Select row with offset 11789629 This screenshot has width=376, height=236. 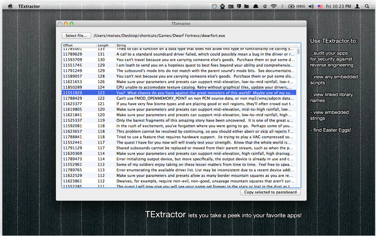(179, 54)
